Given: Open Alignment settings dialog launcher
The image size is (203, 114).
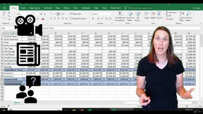Looking at the screenshot, I should coord(88,23).
